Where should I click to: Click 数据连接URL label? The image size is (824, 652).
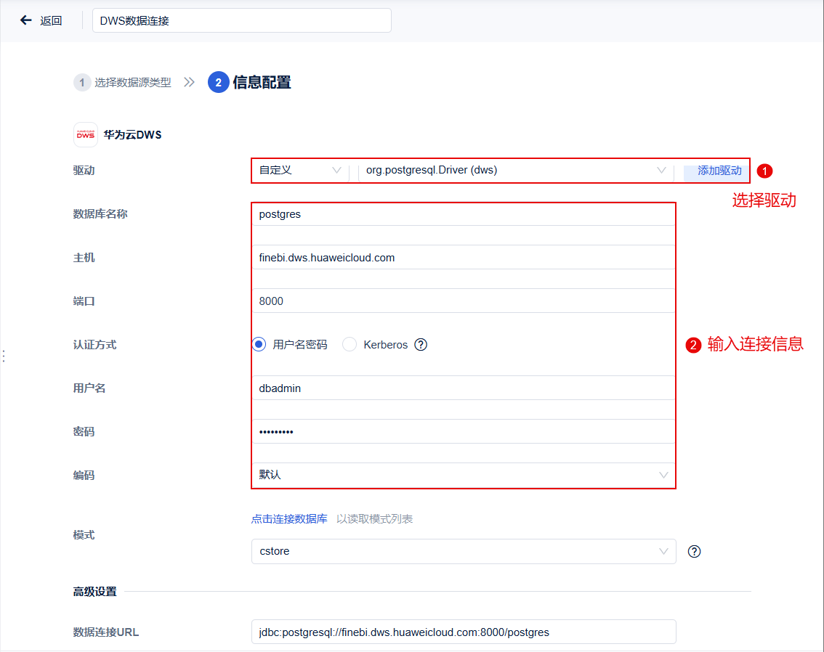(x=105, y=632)
